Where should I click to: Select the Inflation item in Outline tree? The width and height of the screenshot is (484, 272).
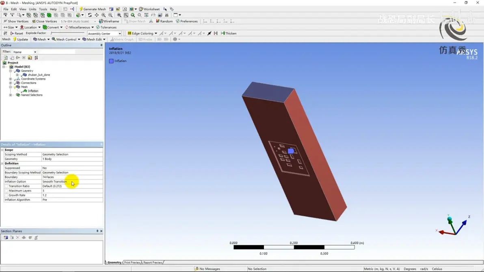(x=33, y=91)
